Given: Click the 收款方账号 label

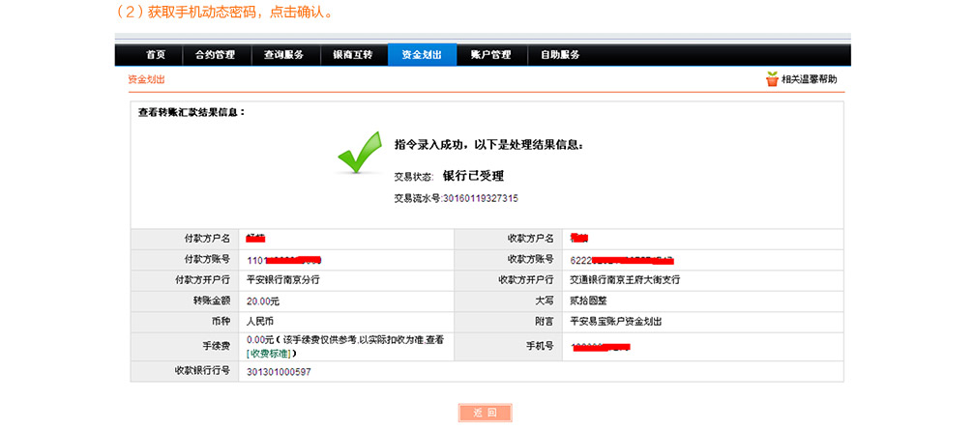Looking at the screenshot, I should (x=530, y=259).
